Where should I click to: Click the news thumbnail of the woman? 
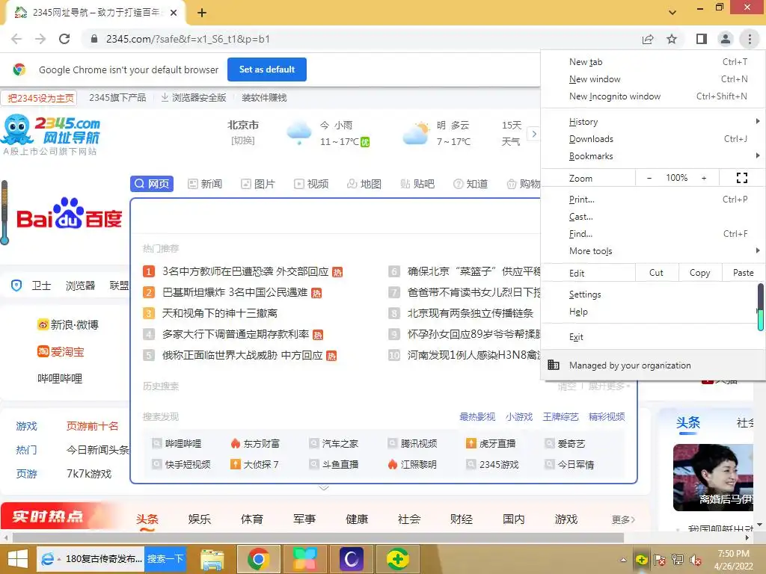pos(713,478)
